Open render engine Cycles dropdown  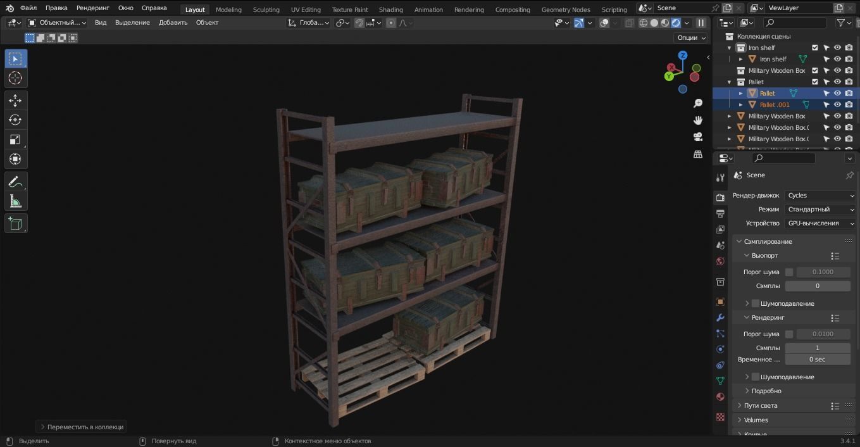pyautogui.click(x=821, y=196)
